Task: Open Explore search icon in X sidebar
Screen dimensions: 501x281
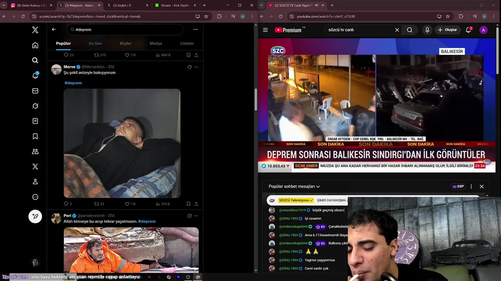Action: 35,60
